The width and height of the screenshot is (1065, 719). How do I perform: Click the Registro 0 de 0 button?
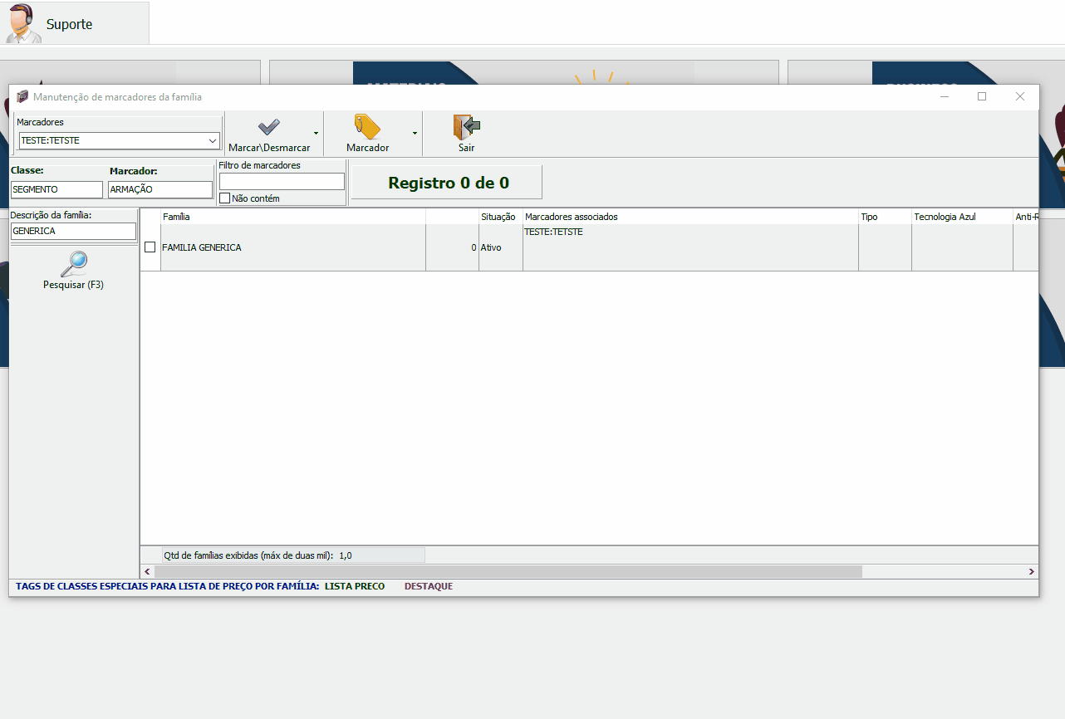[x=447, y=183]
